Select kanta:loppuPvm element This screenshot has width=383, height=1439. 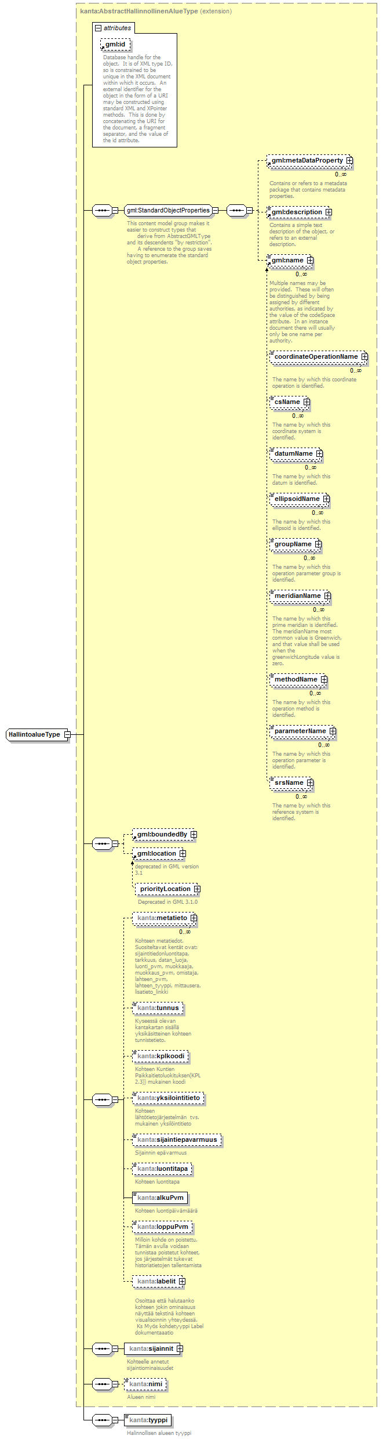pyautogui.click(x=163, y=1227)
